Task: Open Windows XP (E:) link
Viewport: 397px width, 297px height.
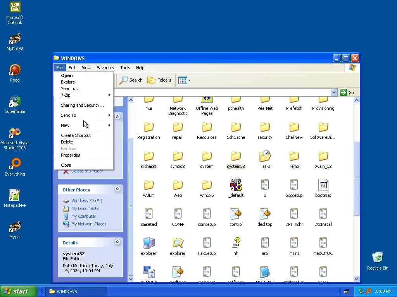Action: tap(86, 201)
